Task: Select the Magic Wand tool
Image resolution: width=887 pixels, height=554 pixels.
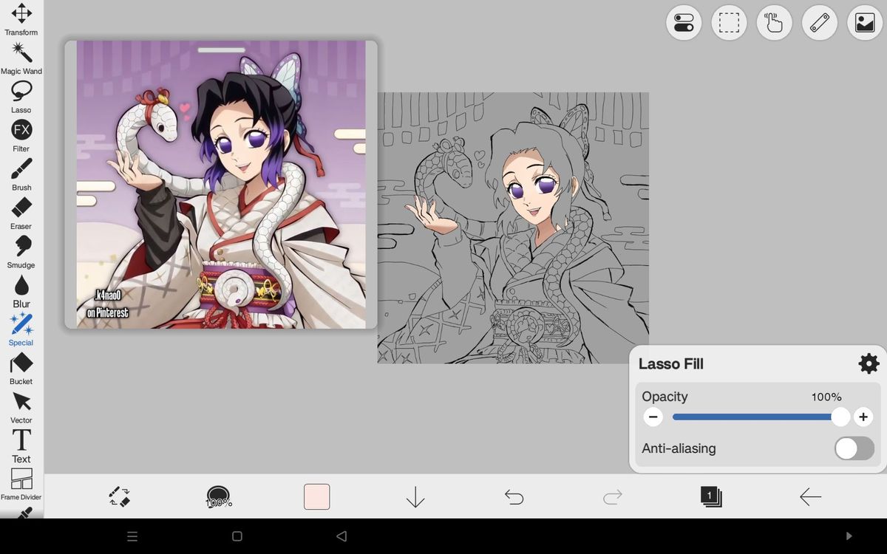Action: point(21,58)
